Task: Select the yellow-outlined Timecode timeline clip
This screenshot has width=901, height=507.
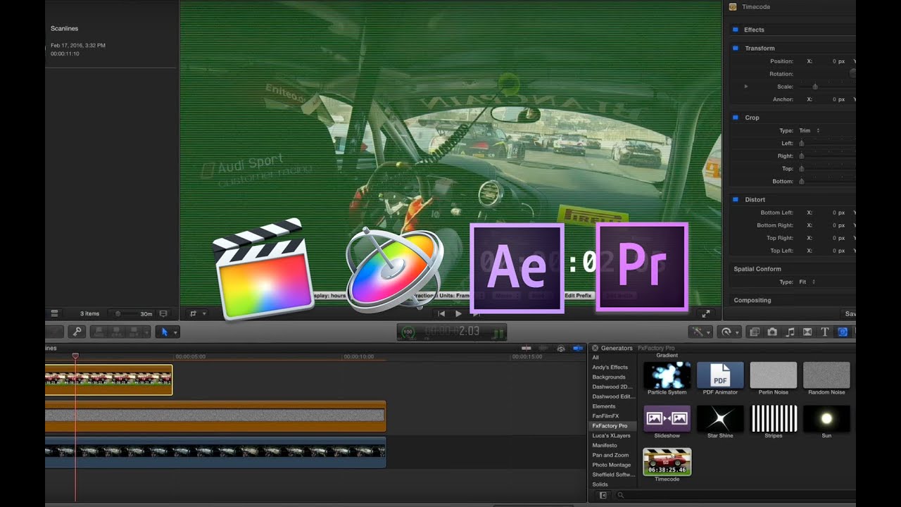Action: 108,380
